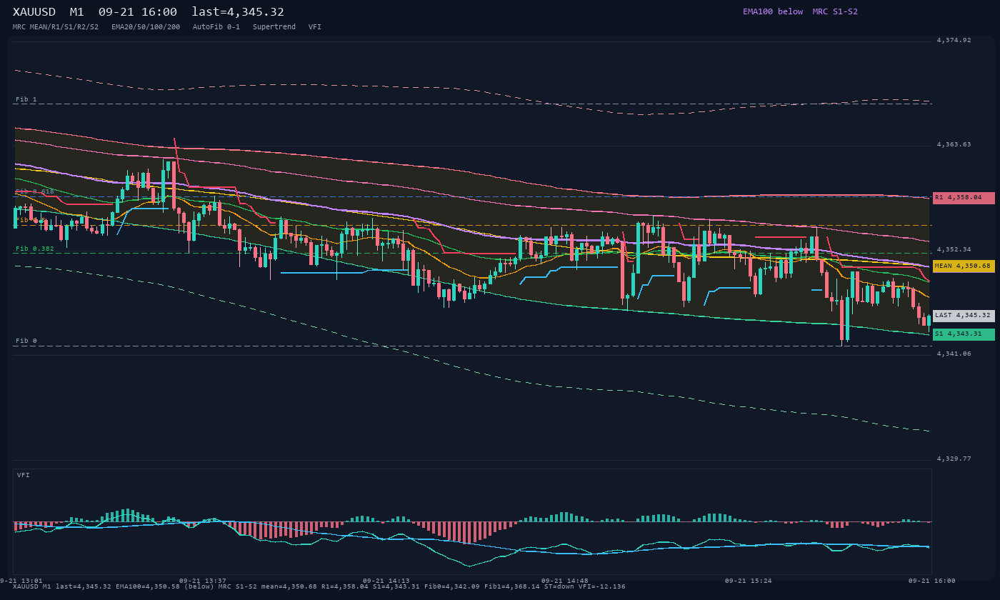
Task: Select the 'EMA20/50/100/200' legend entry
Action: [146, 27]
